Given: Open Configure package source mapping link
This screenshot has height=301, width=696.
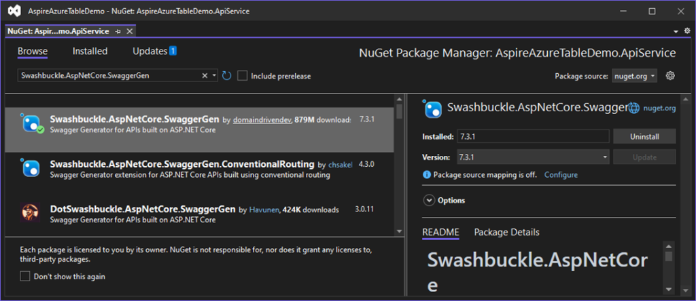Looking at the screenshot, I should [x=561, y=175].
